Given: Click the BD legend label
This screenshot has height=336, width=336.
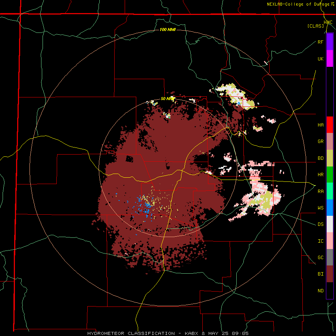Looking at the screenshot, I should (x=320, y=158).
